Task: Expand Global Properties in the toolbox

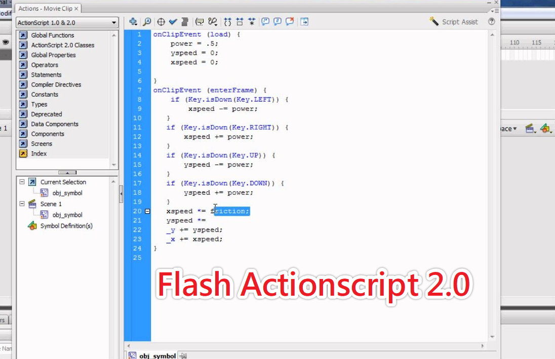Action: click(53, 55)
